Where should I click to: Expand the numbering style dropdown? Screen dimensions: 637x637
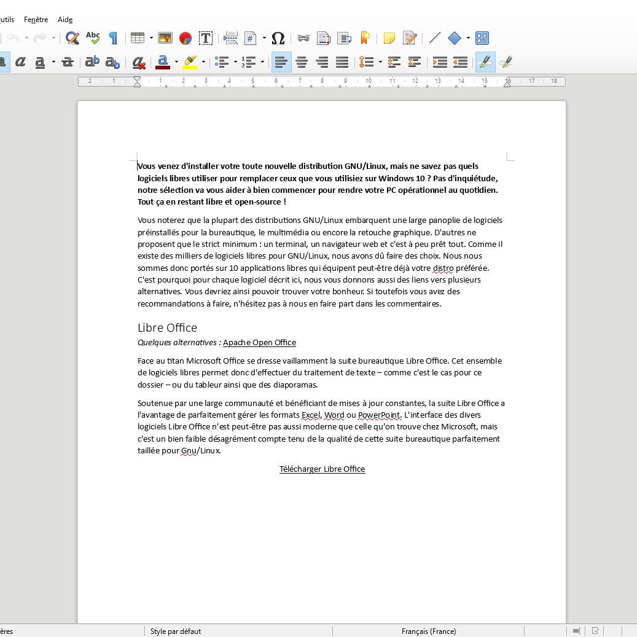coord(262,62)
